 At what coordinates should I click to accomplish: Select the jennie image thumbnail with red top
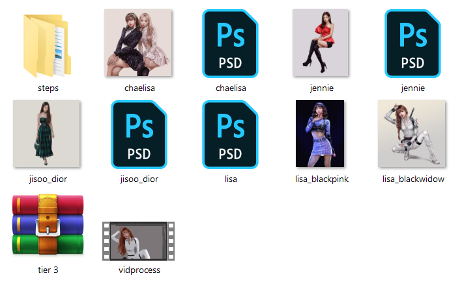pos(321,43)
